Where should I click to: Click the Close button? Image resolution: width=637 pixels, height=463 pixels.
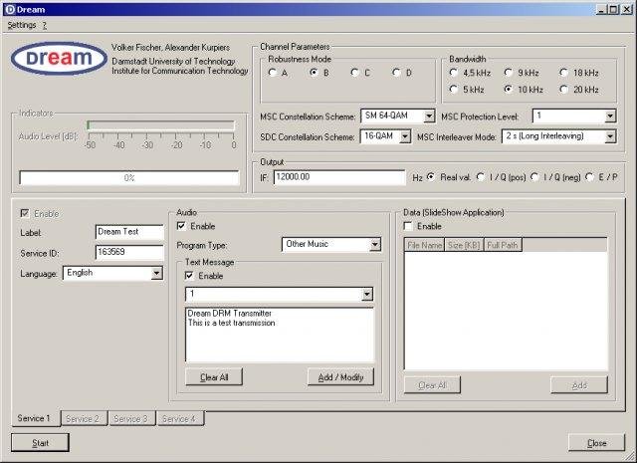596,443
